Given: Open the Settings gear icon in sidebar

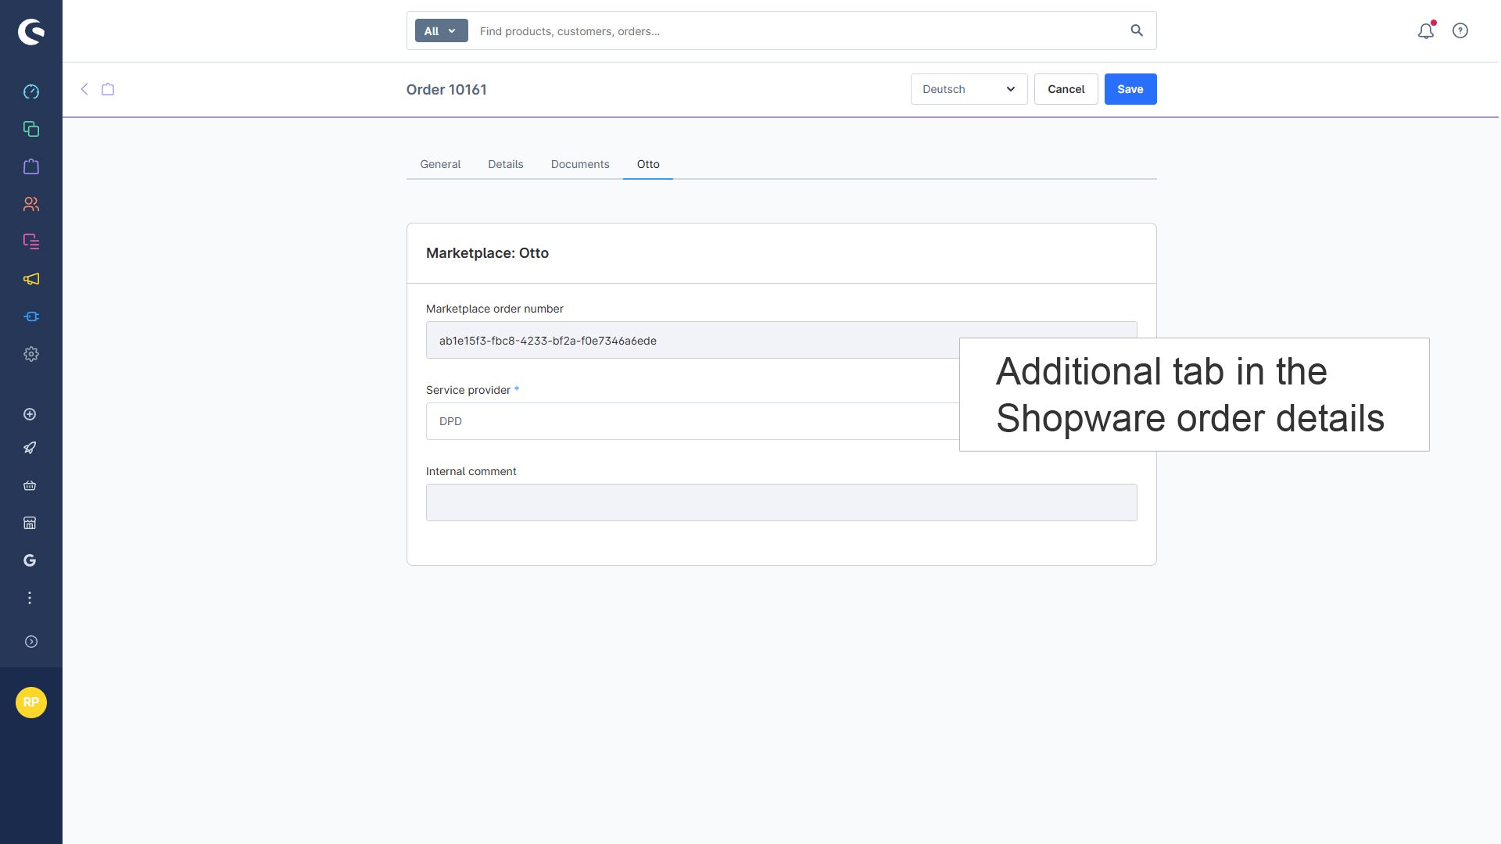Looking at the screenshot, I should click(x=31, y=354).
